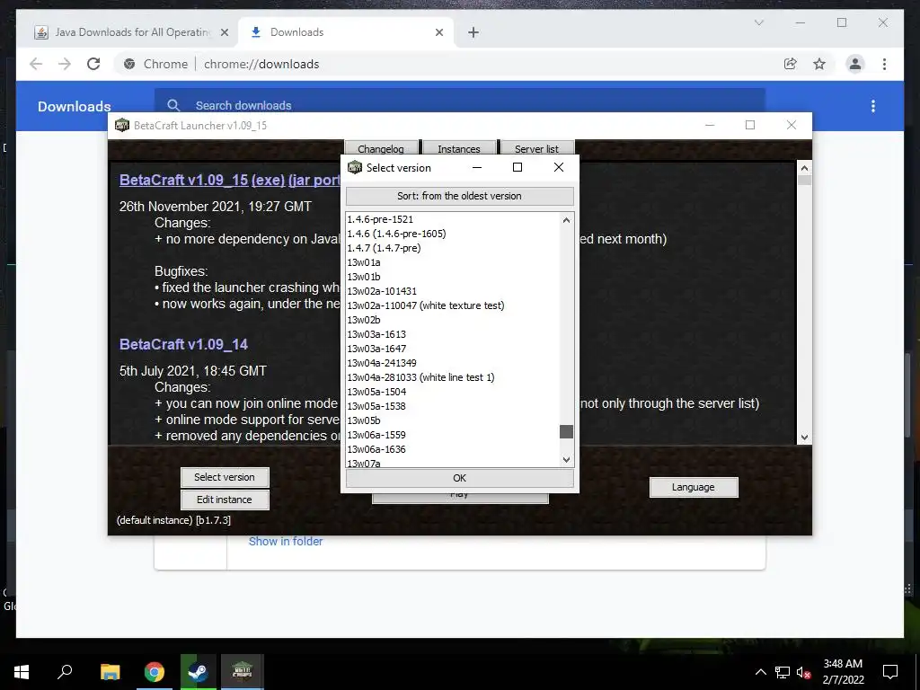Click changelog scrollbar down arrow
Image resolution: width=920 pixels, height=690 pixels.
(x=804, y=438)
